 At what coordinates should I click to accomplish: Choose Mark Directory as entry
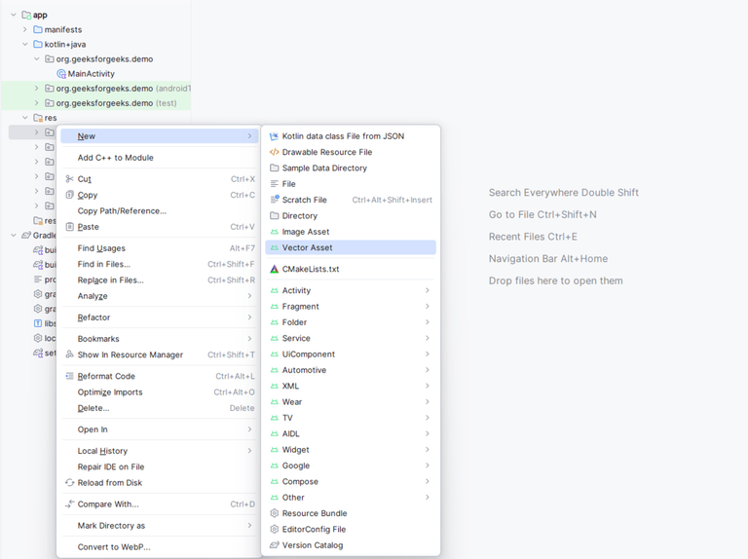click(160, 526)
